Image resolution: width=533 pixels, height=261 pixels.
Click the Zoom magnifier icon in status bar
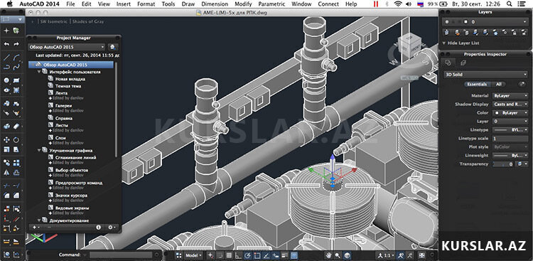tap(338, 255)
